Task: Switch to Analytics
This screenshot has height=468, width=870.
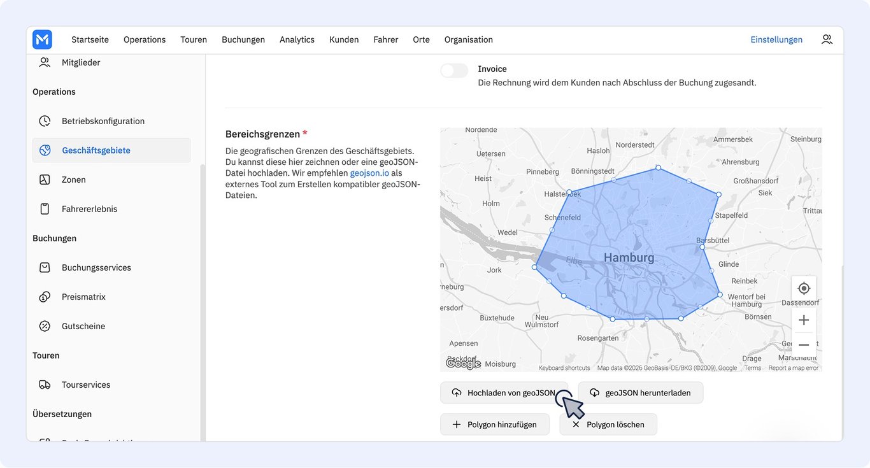Action: (x=297, y=39)
